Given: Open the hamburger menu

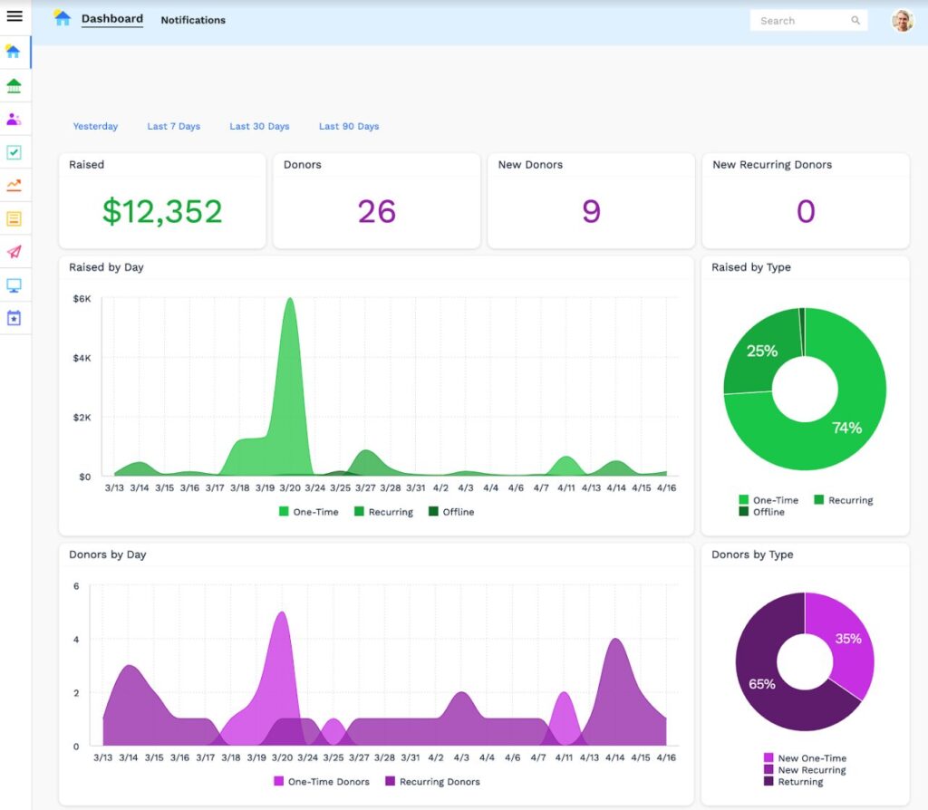Looking at the screenshot, I should click(x=14, y=16).
